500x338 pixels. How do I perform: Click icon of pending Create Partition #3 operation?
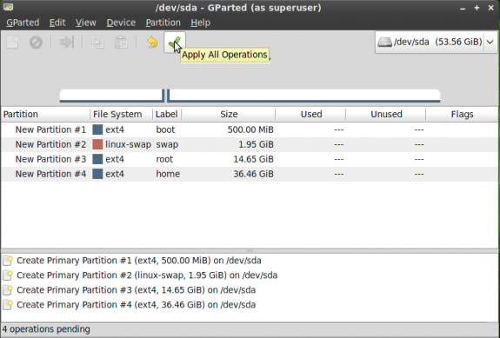(8, 290)
